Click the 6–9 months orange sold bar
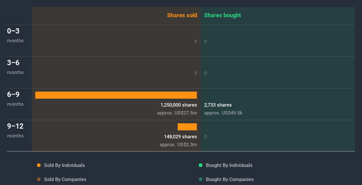The height and width of the screenshot is (185, 362). click(x=116, y=95)
